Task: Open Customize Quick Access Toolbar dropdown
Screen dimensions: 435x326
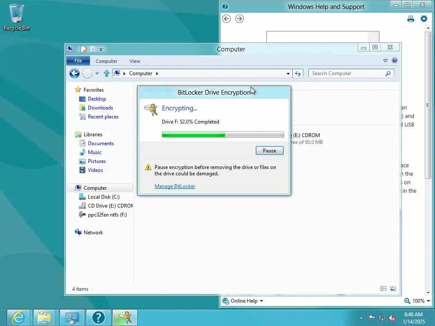Action: [x=101, y=49]
